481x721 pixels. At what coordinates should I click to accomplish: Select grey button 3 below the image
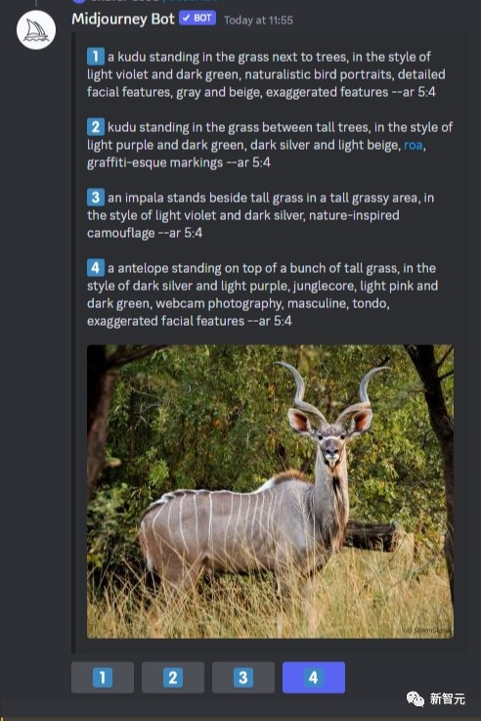243,677
